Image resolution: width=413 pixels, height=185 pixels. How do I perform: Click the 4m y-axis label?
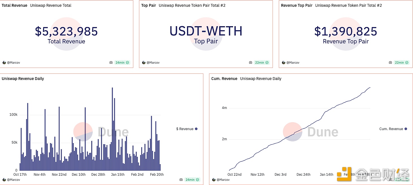click(x=224, y=108)
